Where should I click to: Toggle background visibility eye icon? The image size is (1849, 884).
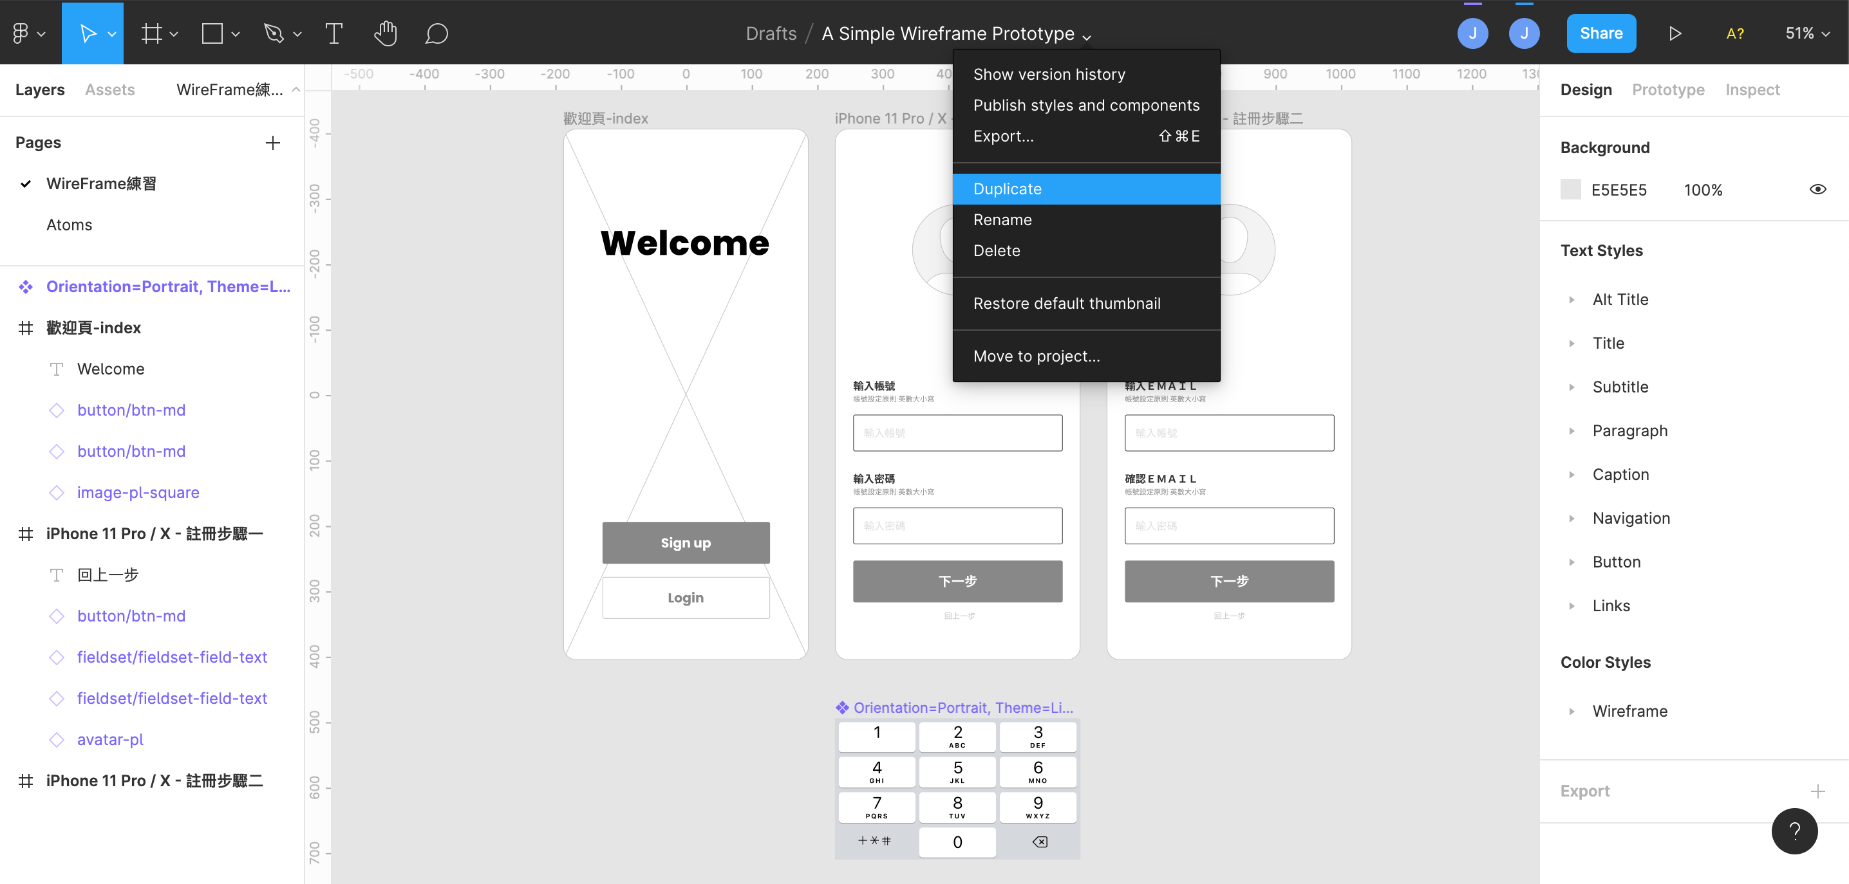click(1817, 189)
